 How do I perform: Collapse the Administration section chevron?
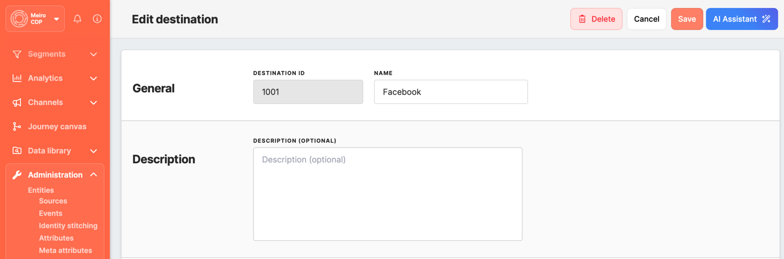[x=93, y=175]
